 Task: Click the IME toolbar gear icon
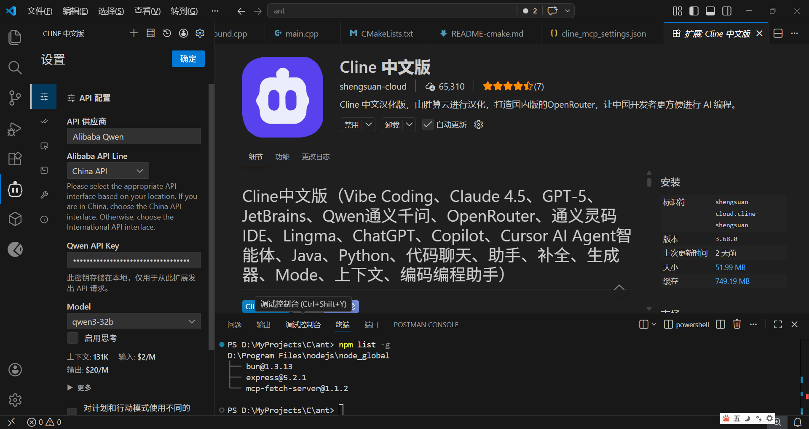click(x=770, y=418)
